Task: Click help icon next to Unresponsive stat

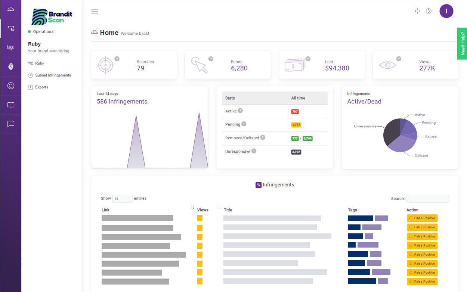Action: (254, 151)
